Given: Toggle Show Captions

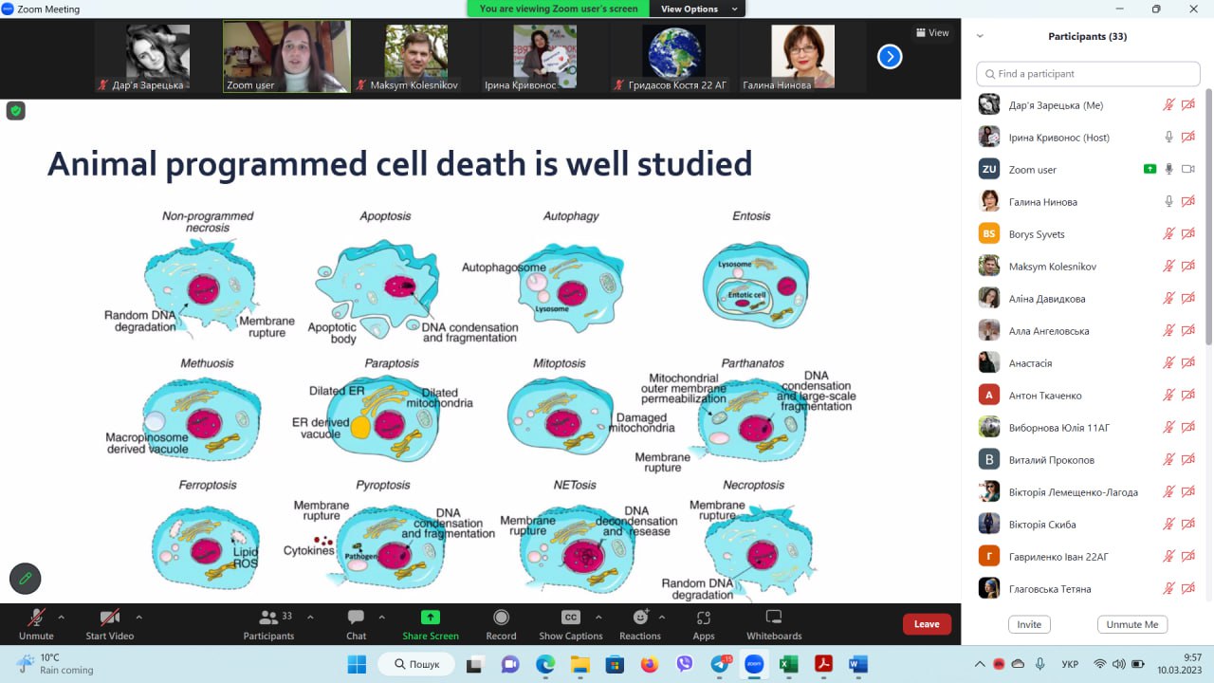Looking at the screenshot, I should [x=570, y=618].
